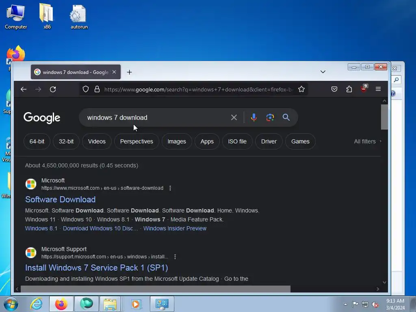Open a new tab with plus button
Viewport: 416px width, 312px height.
(130, 72)
